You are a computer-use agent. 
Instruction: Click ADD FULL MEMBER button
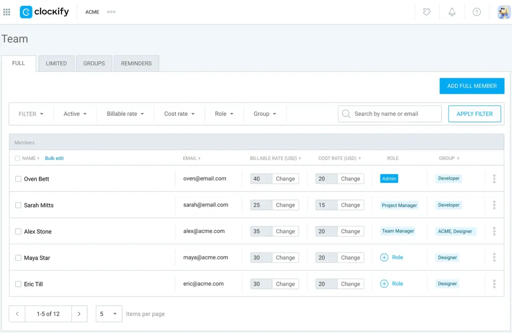coord(472,86)
